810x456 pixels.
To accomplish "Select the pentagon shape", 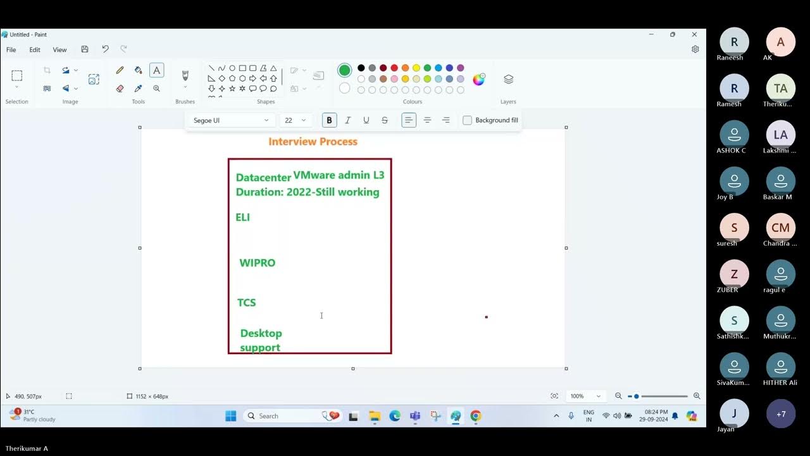I will (x=232, y=79).
